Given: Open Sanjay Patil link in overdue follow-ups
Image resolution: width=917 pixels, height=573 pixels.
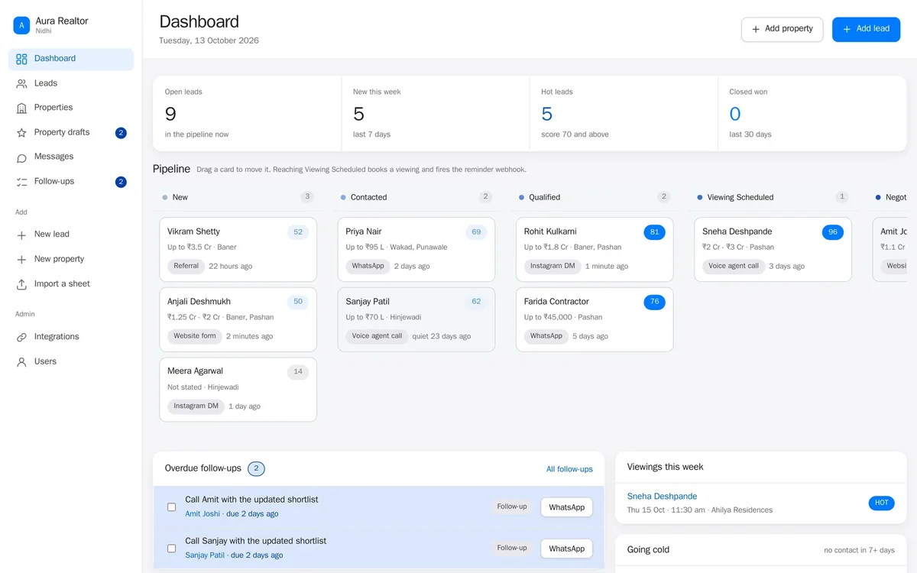Looking at the screenshot, I should pos(205,555).
